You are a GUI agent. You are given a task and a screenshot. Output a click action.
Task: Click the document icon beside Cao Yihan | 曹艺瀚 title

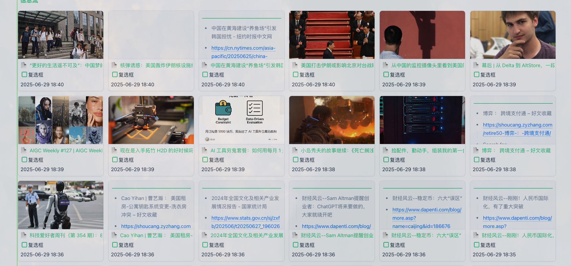point(114,235)
